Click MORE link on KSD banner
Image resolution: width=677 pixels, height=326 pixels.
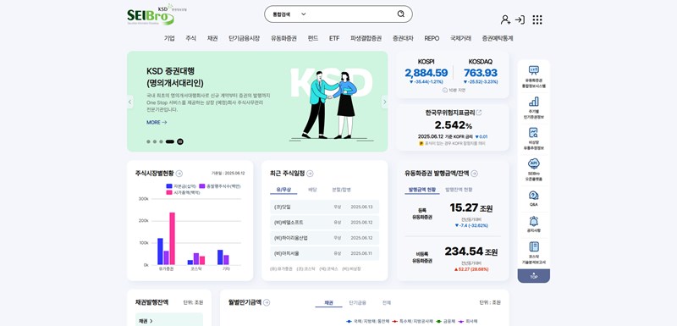pos(157,122)
